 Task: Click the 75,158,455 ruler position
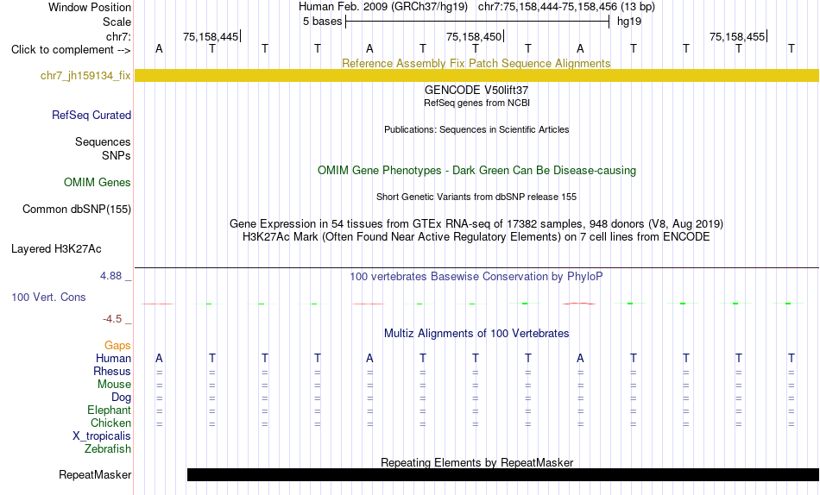point(737,36)
